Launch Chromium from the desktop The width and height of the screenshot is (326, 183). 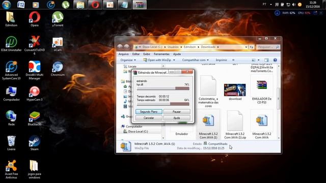click(58, 69)
